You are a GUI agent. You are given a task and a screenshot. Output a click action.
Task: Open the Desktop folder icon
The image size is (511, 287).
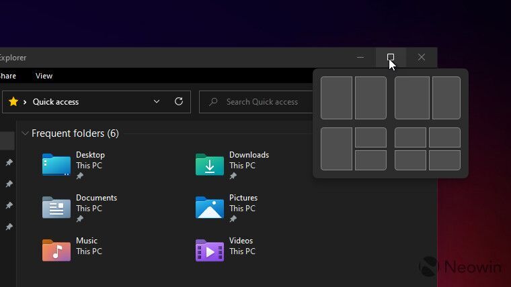pyautogui.click(x=56, y=164)
